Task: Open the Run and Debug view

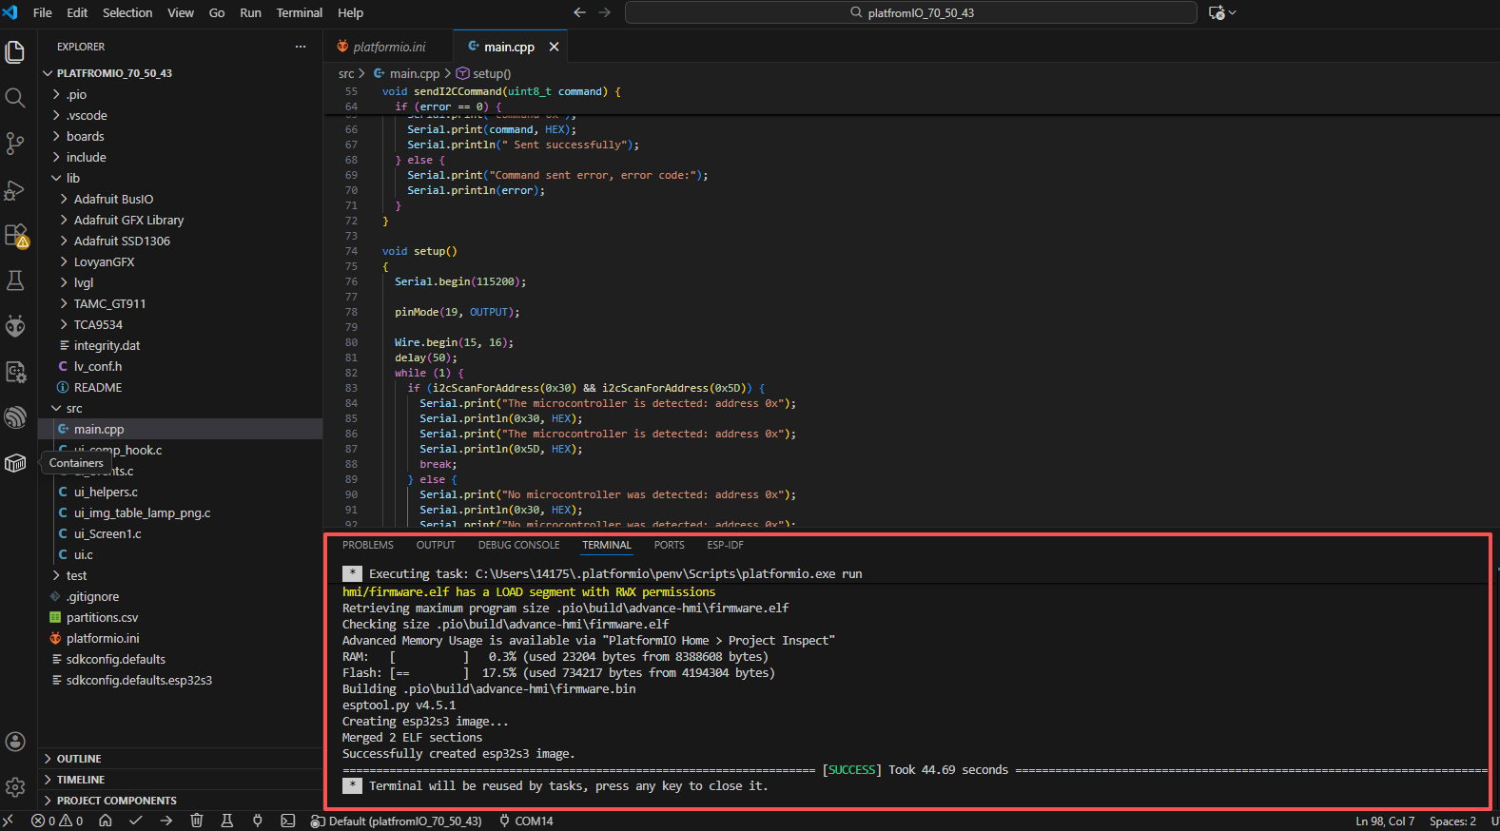Action: pos(15,190)
